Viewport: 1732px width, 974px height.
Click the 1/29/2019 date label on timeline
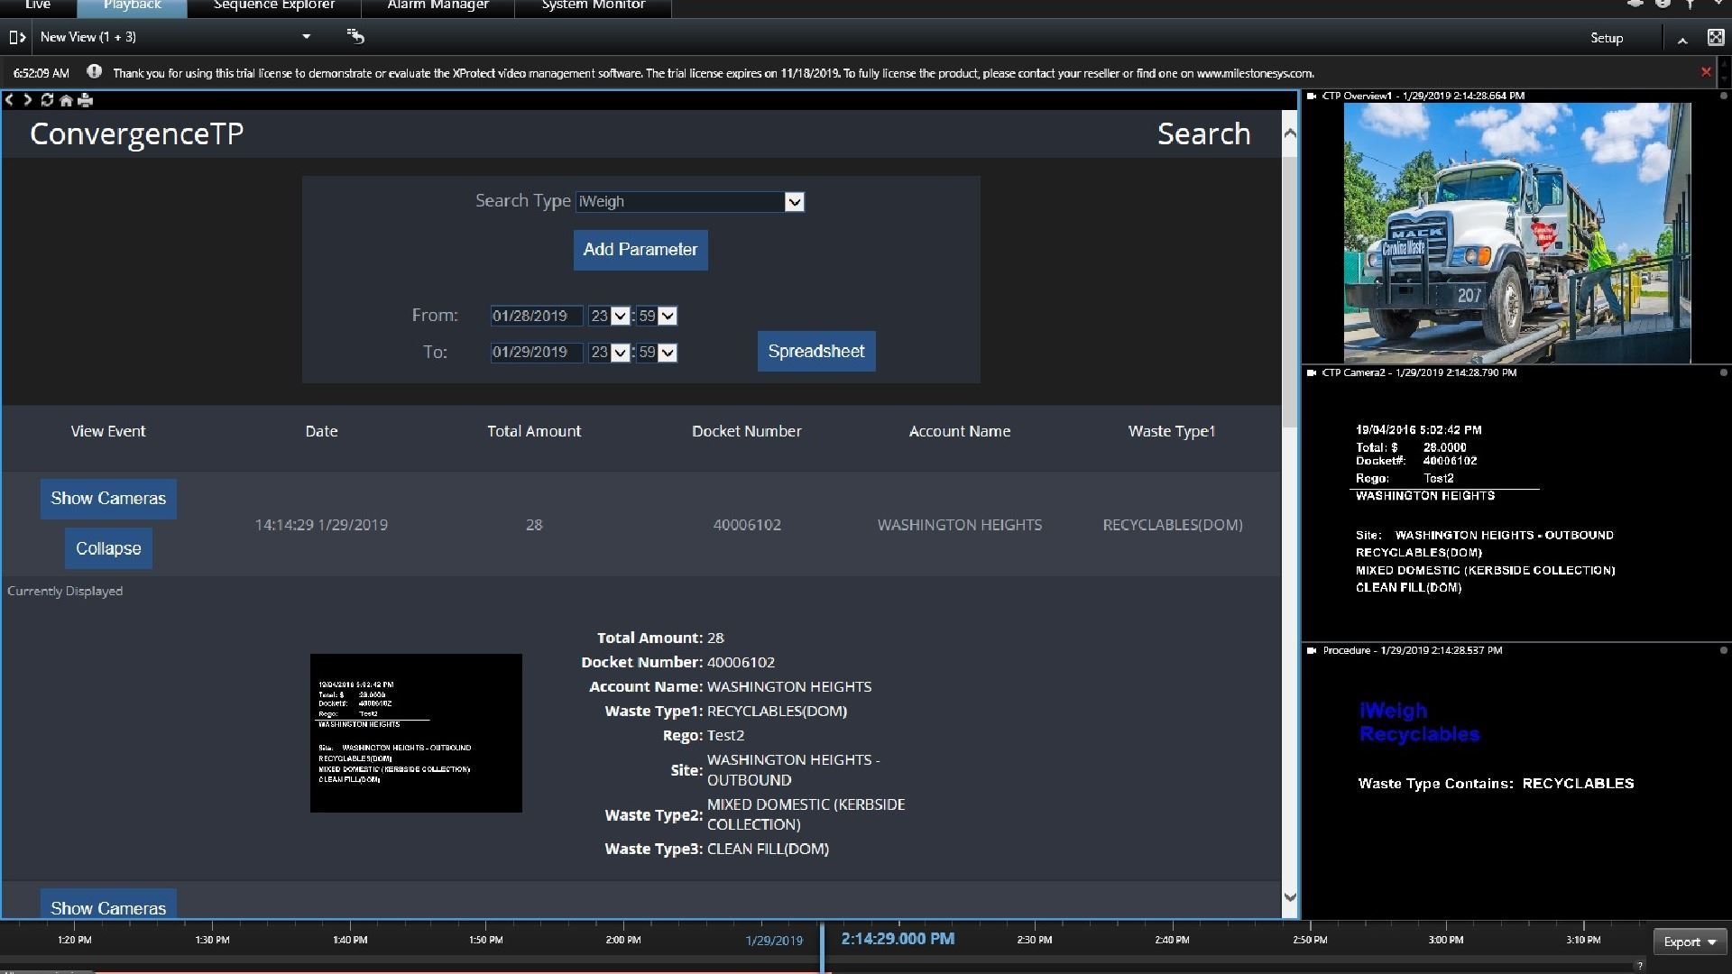point(774,941)
